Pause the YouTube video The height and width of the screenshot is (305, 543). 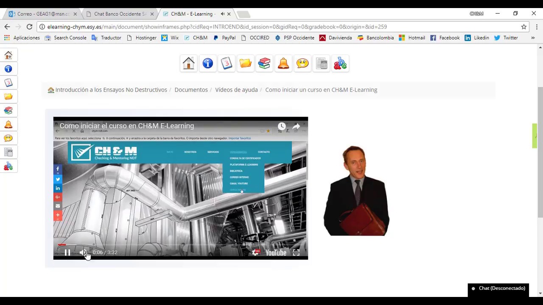67,252
